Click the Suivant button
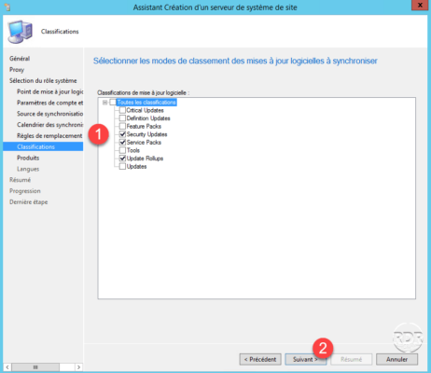Image resolution: width=431 pixels, height=373 pixels. point(305,359)
